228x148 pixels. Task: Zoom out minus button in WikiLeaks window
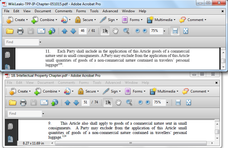click(137, 31)
